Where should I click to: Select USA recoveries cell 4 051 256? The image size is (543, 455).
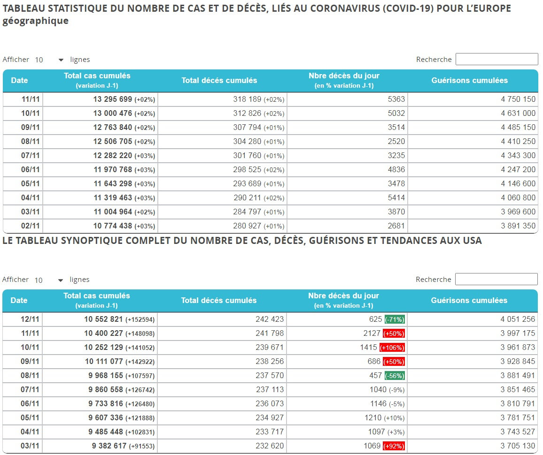(x=473, y=319)
